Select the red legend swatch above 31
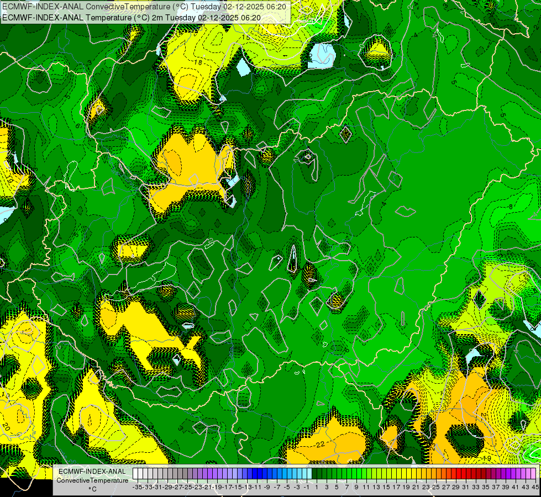This screenshot has width=541, height=497. coord(464,474)
